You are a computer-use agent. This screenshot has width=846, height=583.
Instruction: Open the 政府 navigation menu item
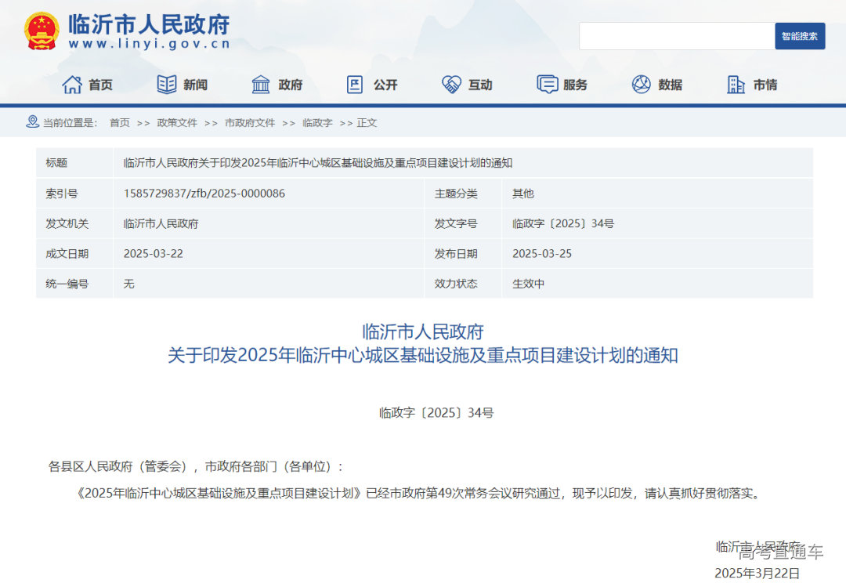pos(290,85)
